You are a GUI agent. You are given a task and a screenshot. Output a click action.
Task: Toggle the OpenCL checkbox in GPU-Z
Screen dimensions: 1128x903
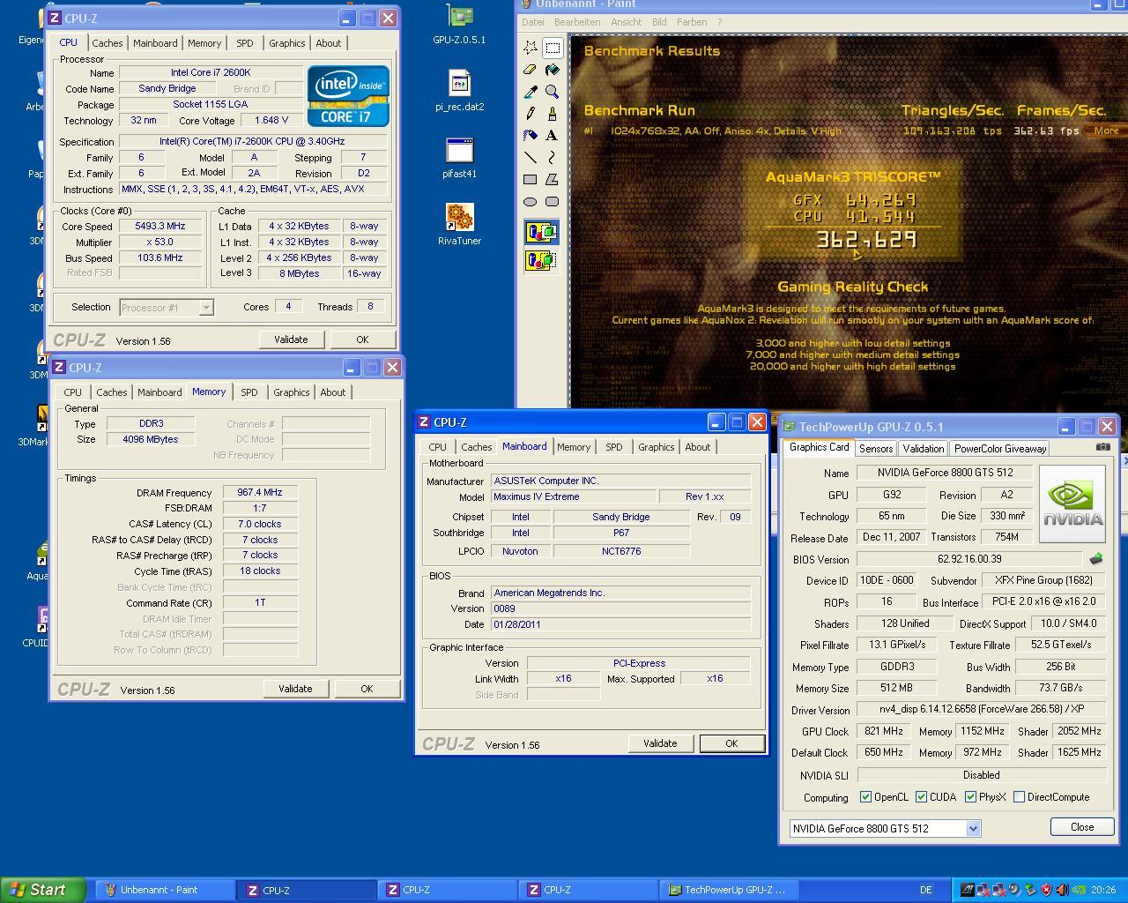[865, 797]
